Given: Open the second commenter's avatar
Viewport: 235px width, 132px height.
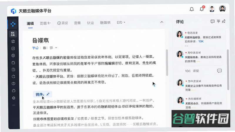Looking at the screenshot, I should tap(180, 54).
